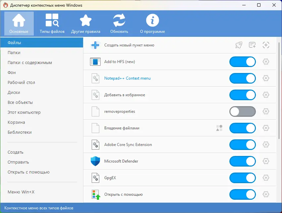282x213 pixels.
Task: Toggle off Открыть с помощью in list
Action: click(242, 194)
